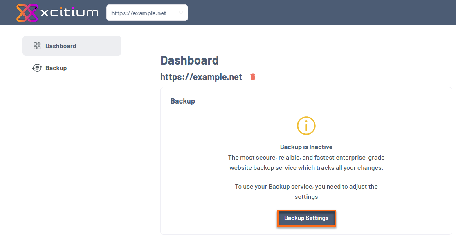Click the Backup Settings button

pos(306,218)
